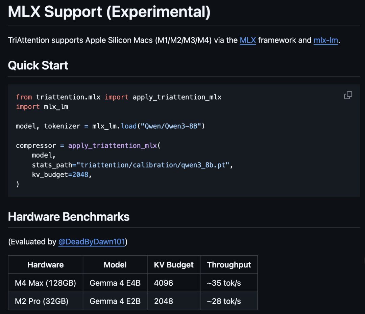Click the "TriAttention supports Apple Silicon Macs" sentence
Image resolution: width=365 pixels, height=314 pixels.
click(174, 40)
